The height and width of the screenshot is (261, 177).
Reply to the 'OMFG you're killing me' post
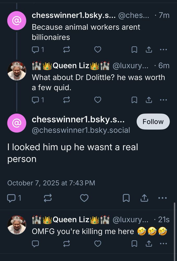[x=35, y=243]
